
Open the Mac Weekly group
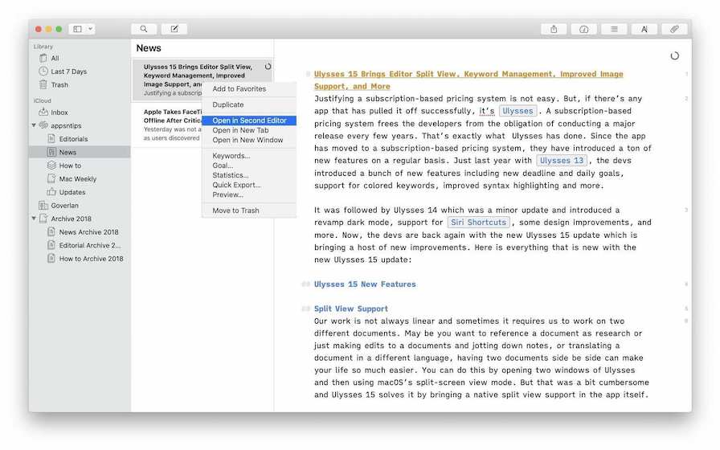(77, 179)
